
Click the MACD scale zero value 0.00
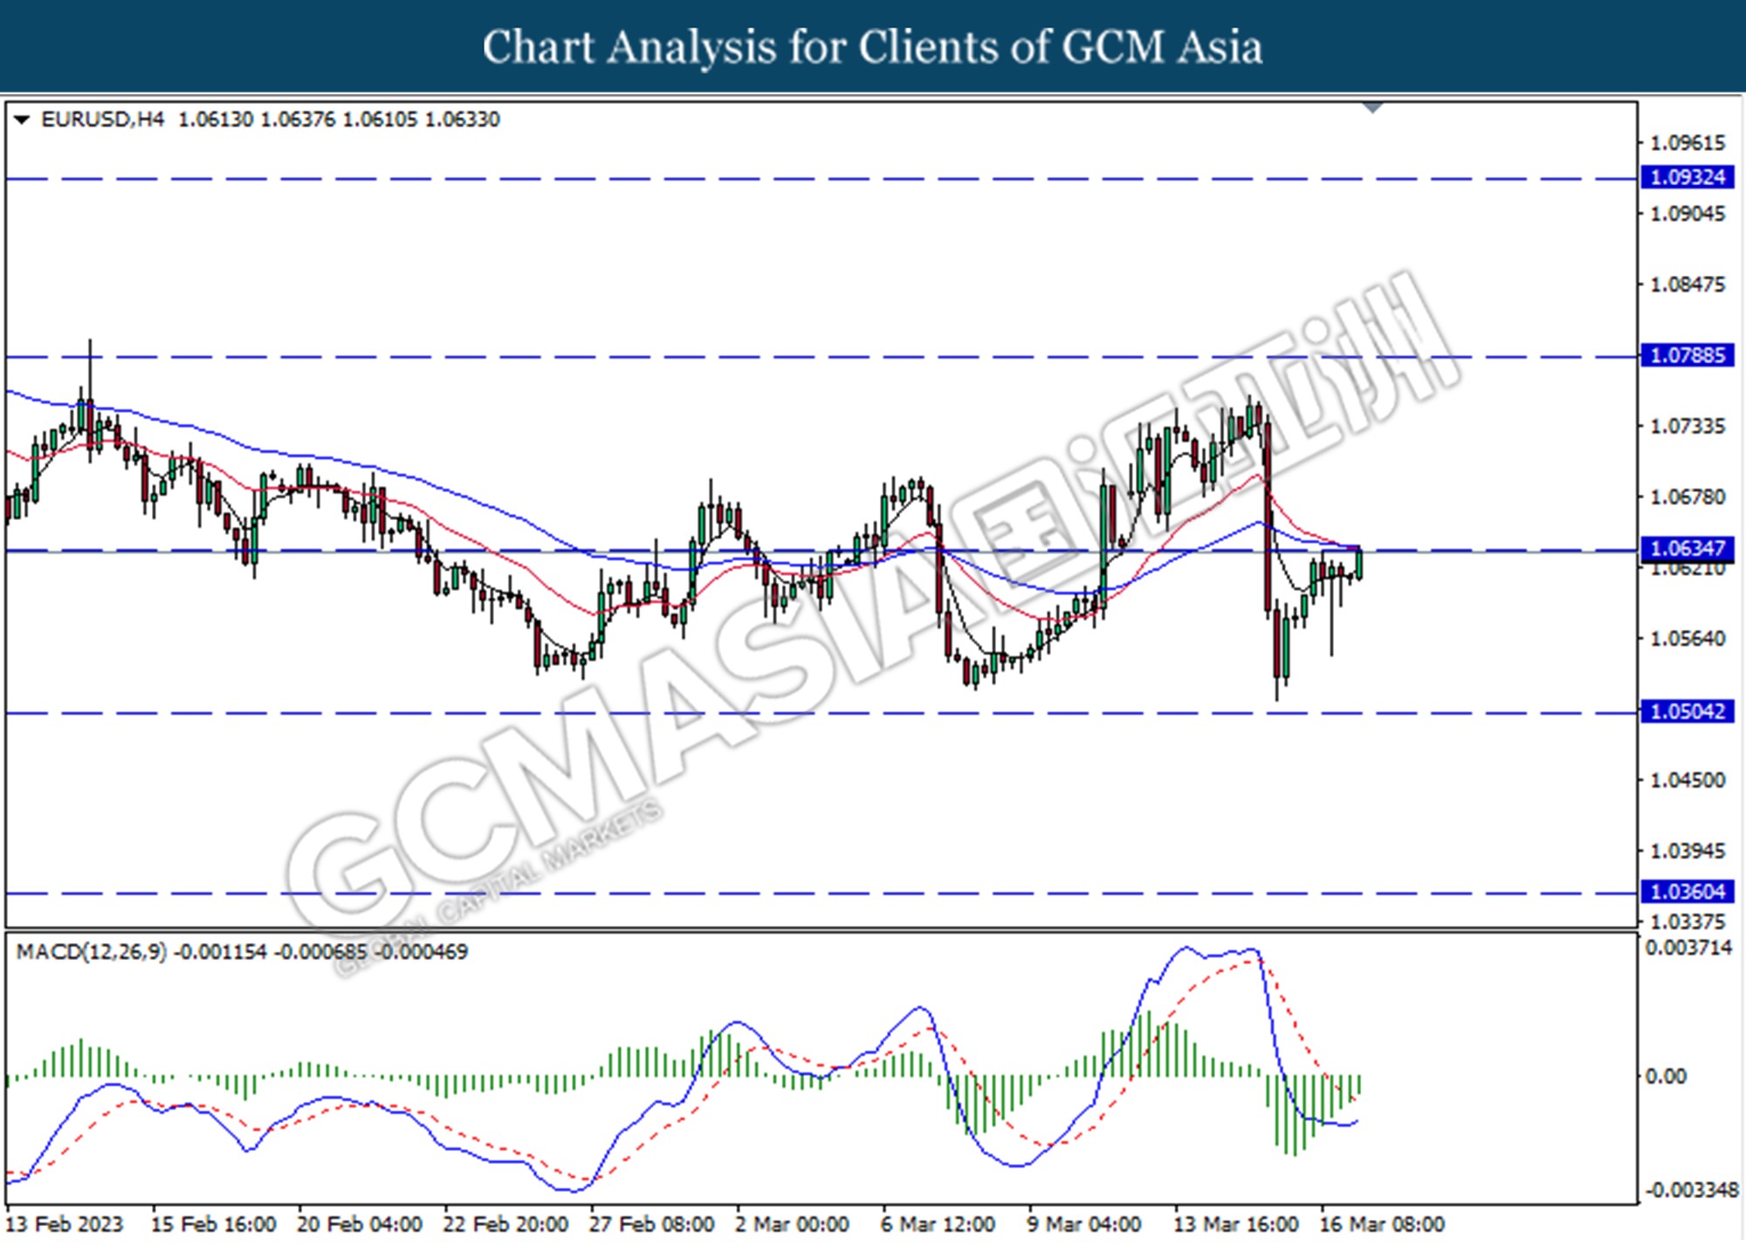point(1666,1077)
